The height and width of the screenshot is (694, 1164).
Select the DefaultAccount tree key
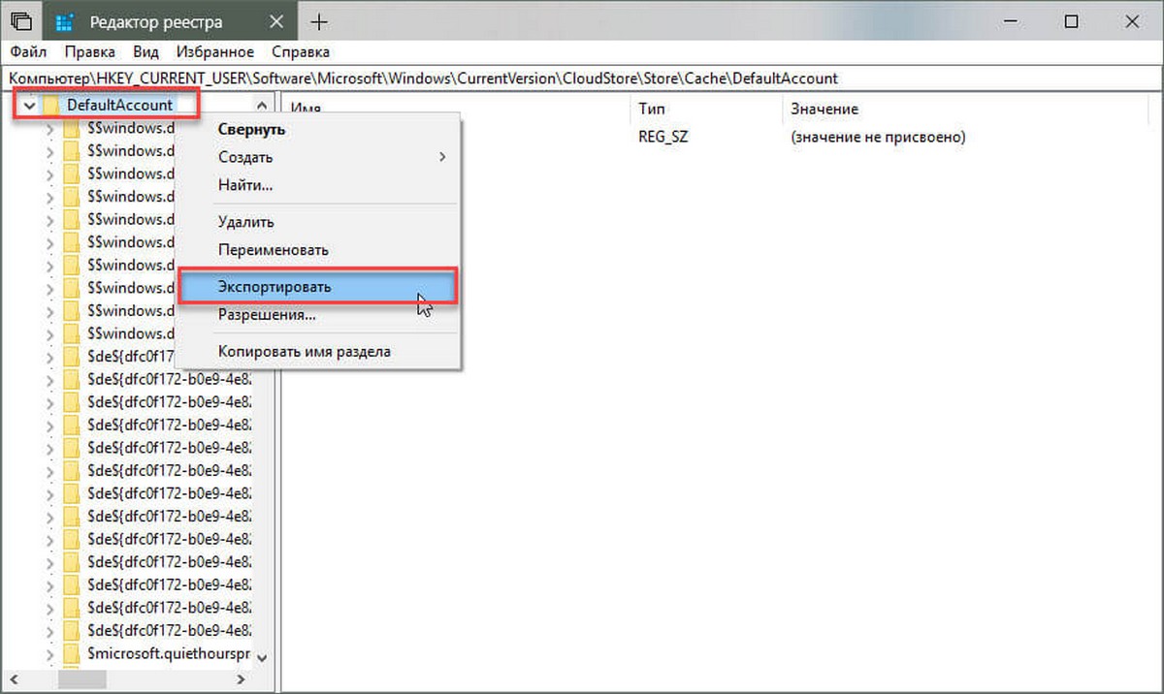(119, 105)
